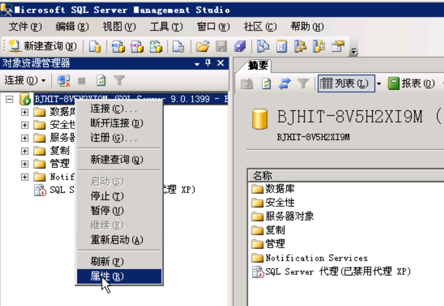Open the main toolbar options dropdown arrow
The height and width of the screenshot is (306, 444).
pyautogui.click(x=354, y=51)
